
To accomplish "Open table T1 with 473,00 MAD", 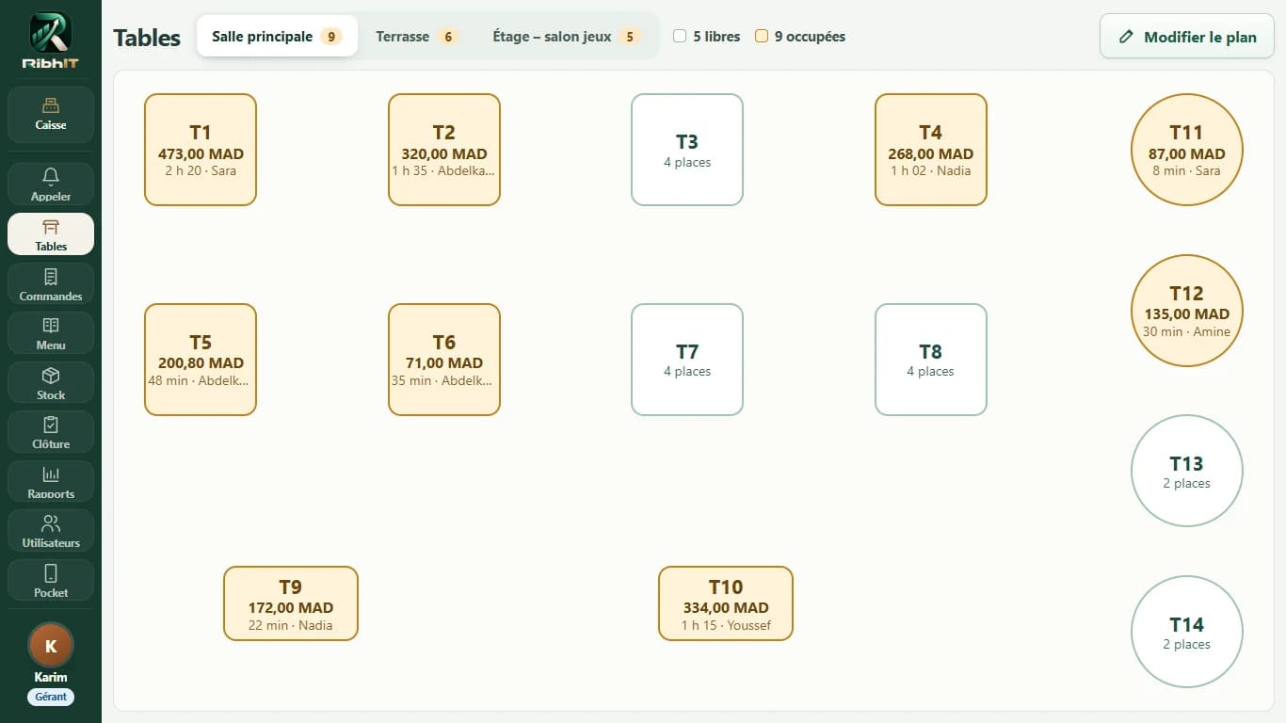I will pyautogui.click(x=201, y=150).
